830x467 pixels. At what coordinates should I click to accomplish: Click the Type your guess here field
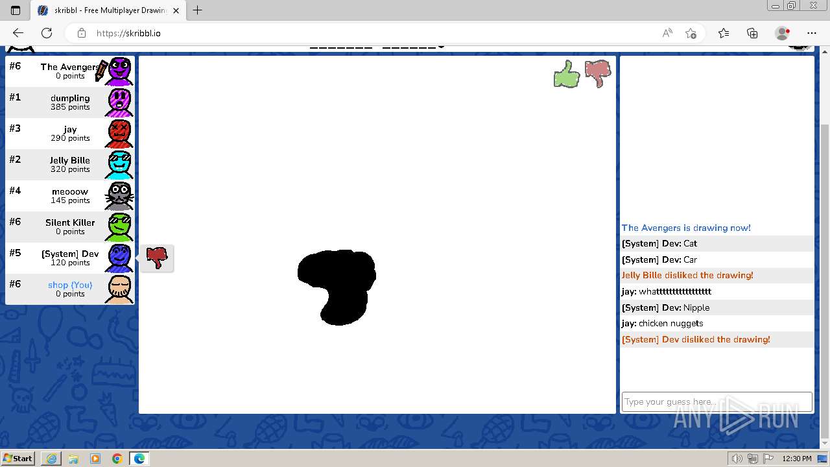tap(717, 401)
